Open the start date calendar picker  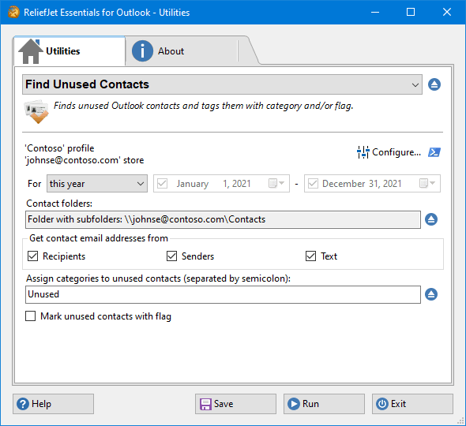(276, 184)
